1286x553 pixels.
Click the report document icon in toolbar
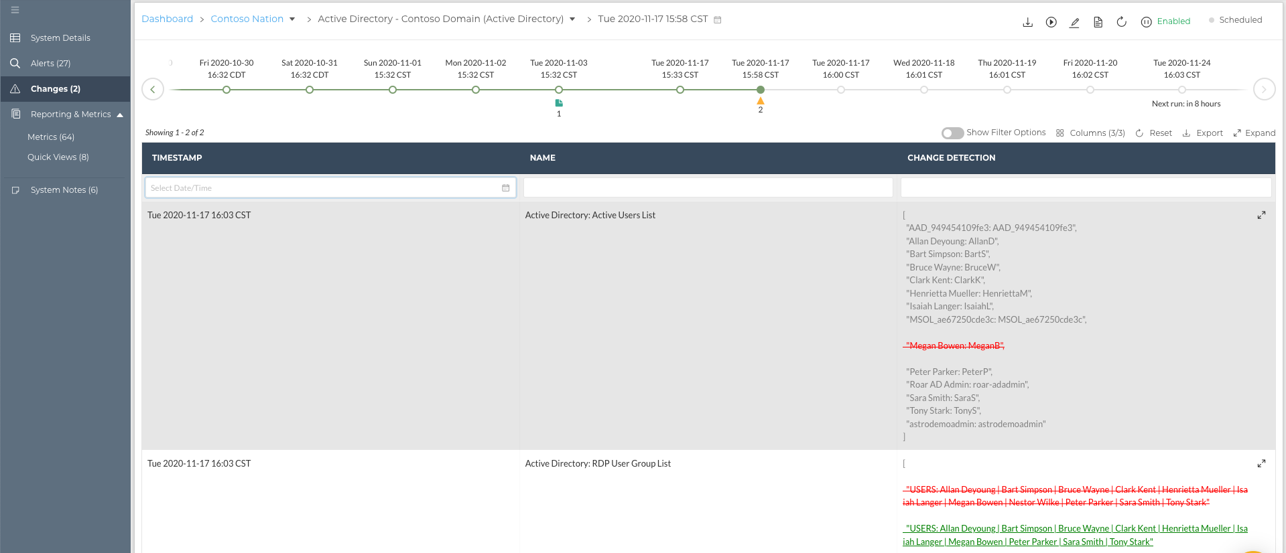(x=1098, y=22)
